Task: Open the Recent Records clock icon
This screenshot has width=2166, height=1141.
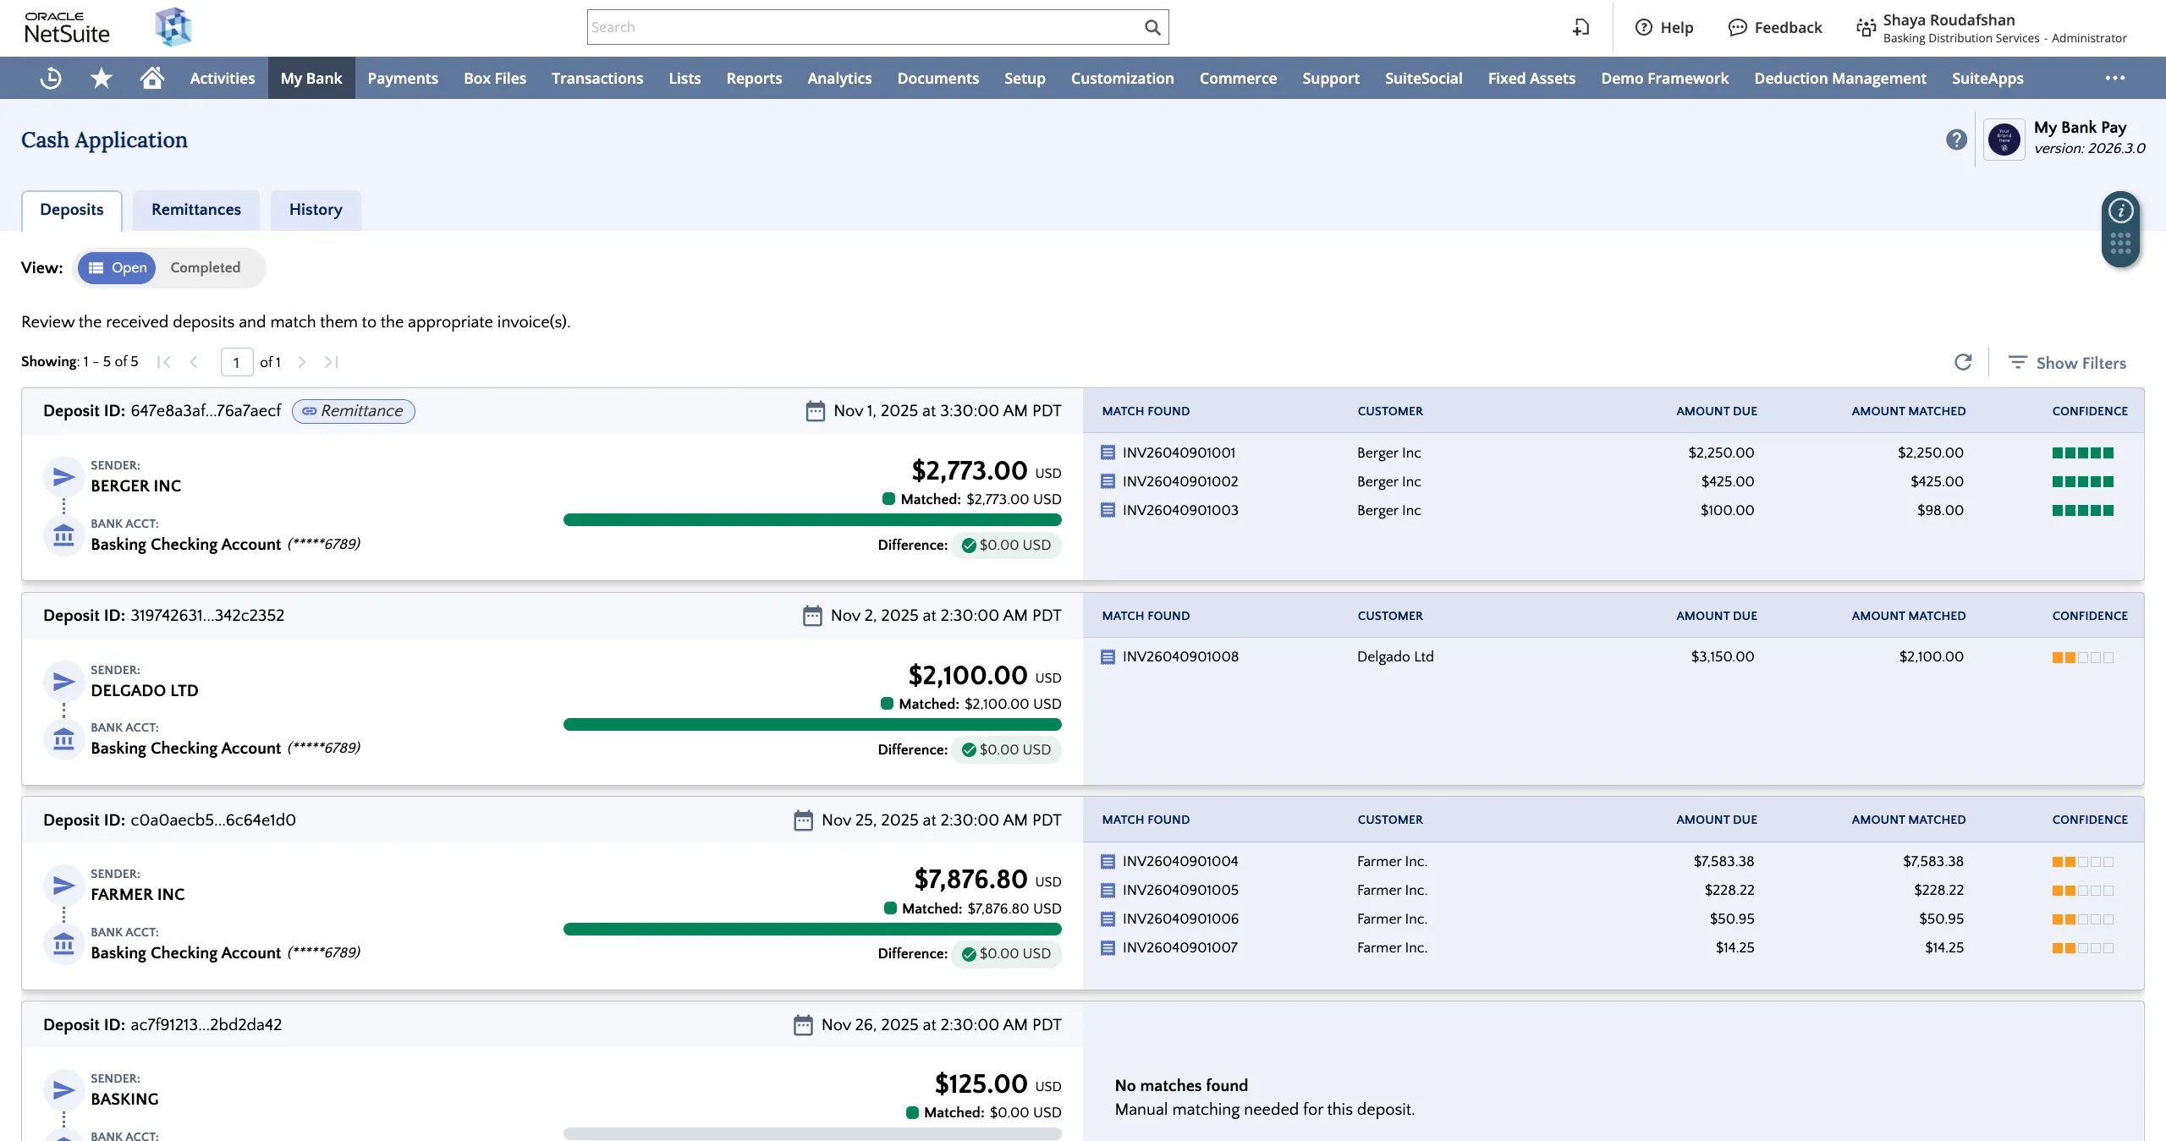Action: (x=51, y=78)
